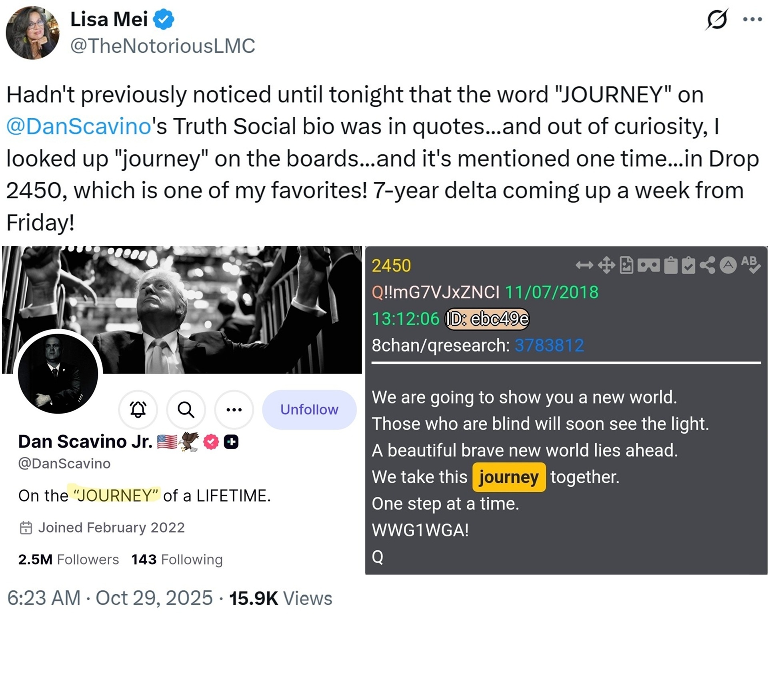Click the clipboard with checkmark icon
Image resolution: width=768 pixels, height=675 pixels.
[x=688, y=265]
